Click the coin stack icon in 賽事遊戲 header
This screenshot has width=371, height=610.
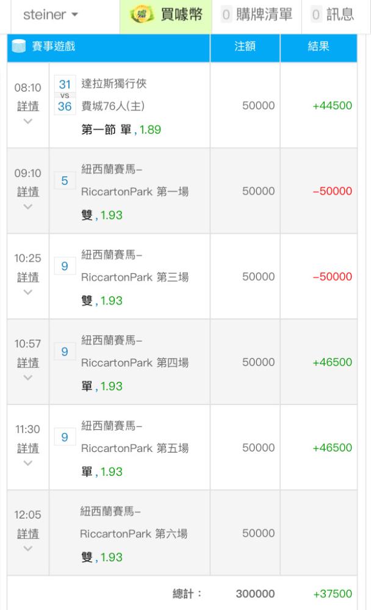[x=19, y=46]
